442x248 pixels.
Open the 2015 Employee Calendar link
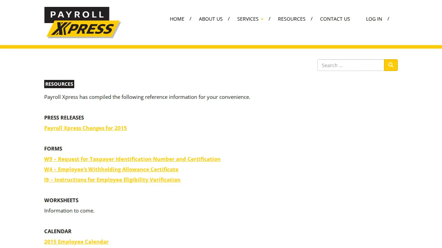coord(76,241)
